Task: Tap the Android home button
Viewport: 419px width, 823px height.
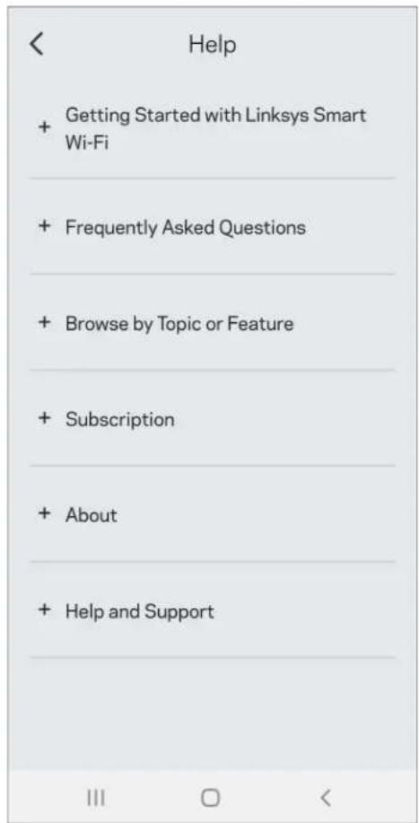Action: [210, 798]
